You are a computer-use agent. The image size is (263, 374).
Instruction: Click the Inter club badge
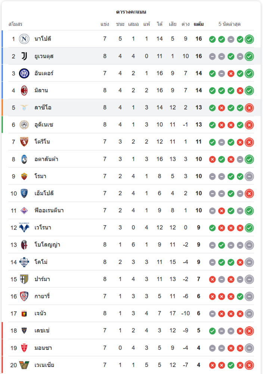click(x=24, y=73)
